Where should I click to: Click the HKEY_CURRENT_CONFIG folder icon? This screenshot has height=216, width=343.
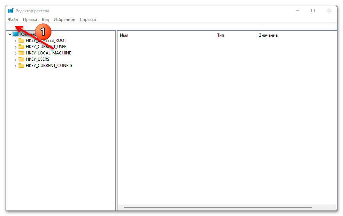pos(21,66)
